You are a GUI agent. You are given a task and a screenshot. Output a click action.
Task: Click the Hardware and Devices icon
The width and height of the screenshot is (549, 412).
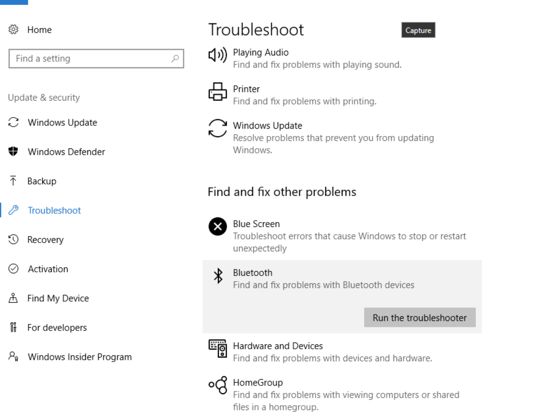point(217,349)
